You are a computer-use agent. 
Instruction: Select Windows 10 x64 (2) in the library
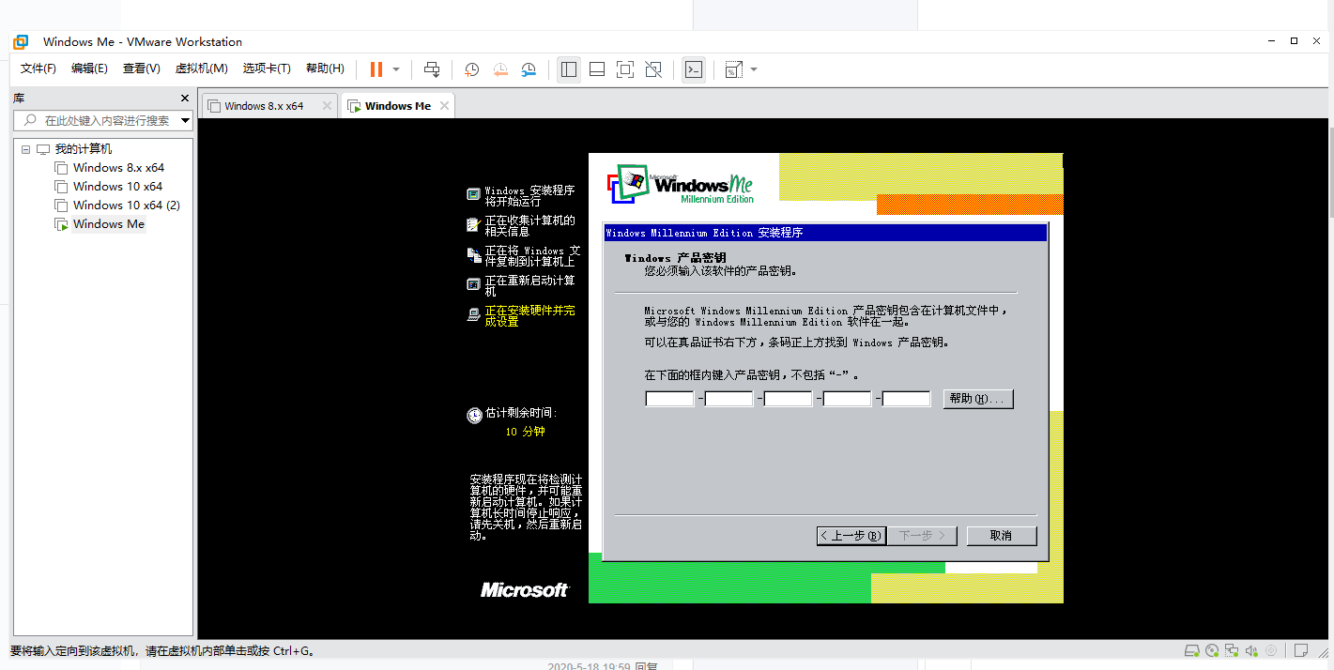pos(126,206)
